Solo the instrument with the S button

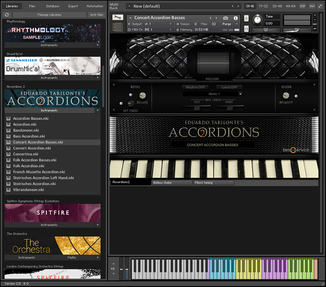246,18
